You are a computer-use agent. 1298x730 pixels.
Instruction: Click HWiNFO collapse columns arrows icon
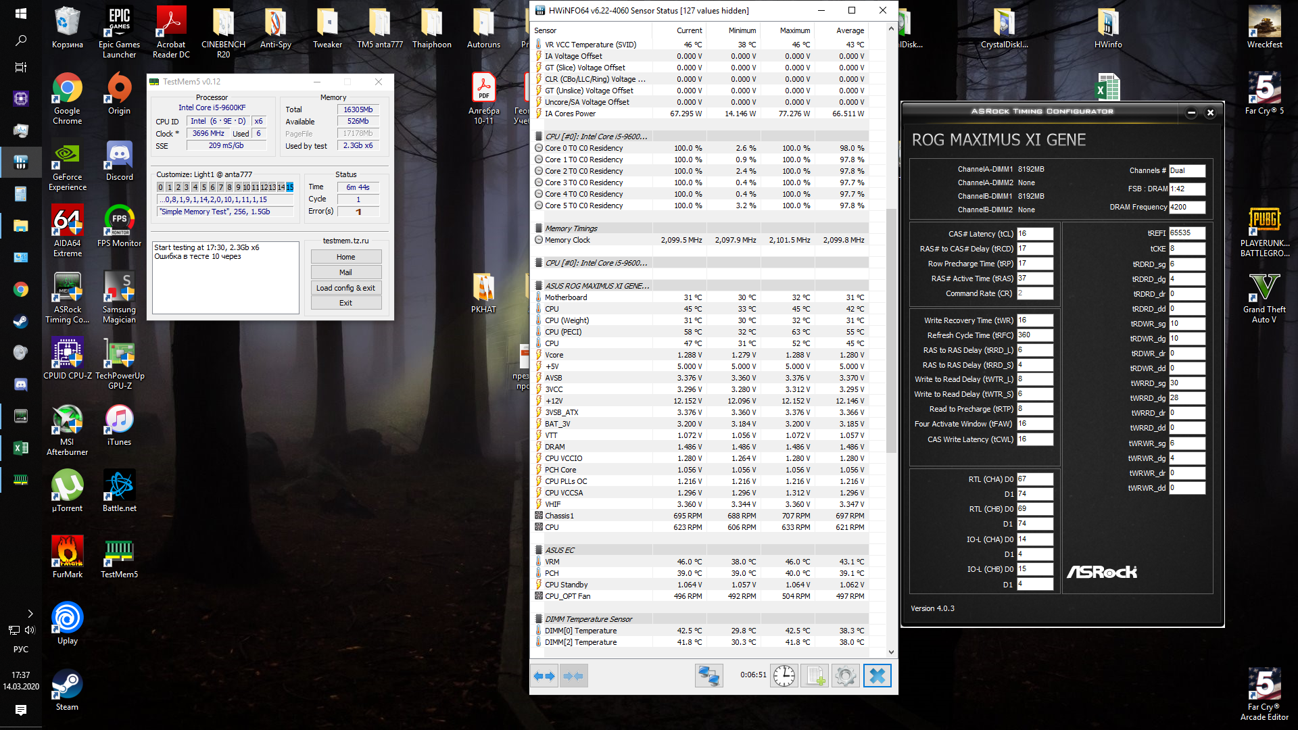coord(573,675)
